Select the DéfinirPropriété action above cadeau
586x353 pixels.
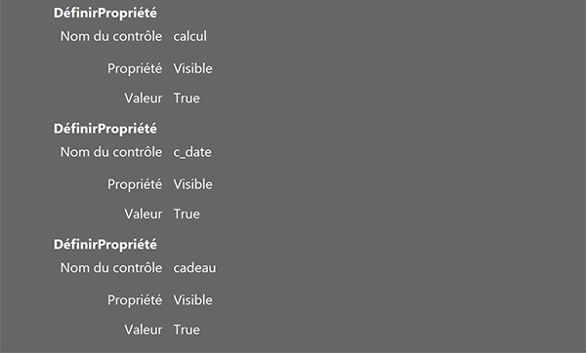(105, 245)
